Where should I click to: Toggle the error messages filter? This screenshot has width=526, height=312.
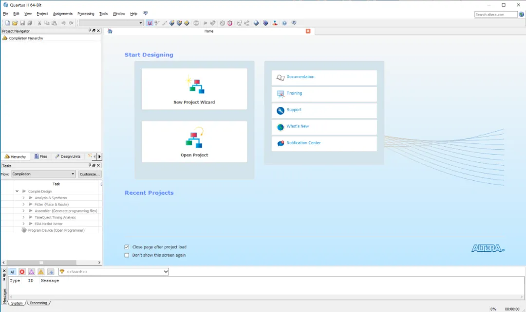22,272
